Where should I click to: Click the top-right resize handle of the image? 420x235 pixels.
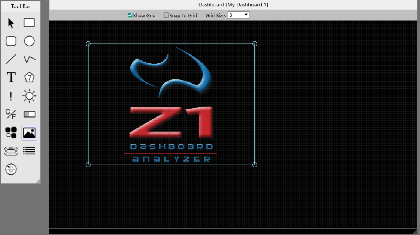[x=255, y=44]
